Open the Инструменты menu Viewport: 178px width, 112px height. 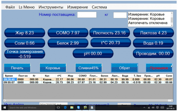51,7
